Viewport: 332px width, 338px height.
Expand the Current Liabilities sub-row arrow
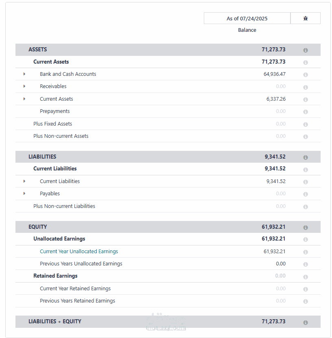click(x=24, y=181)
